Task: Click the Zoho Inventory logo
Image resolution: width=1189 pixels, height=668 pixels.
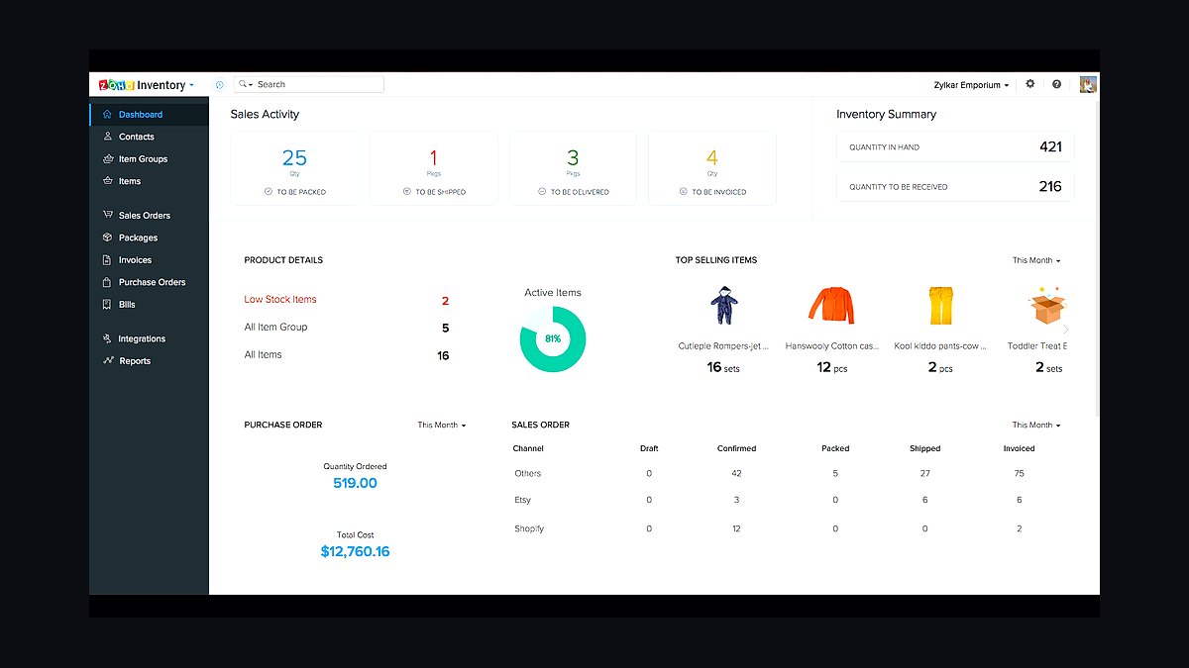Action: pyautogui.click(x=142, y=85)
